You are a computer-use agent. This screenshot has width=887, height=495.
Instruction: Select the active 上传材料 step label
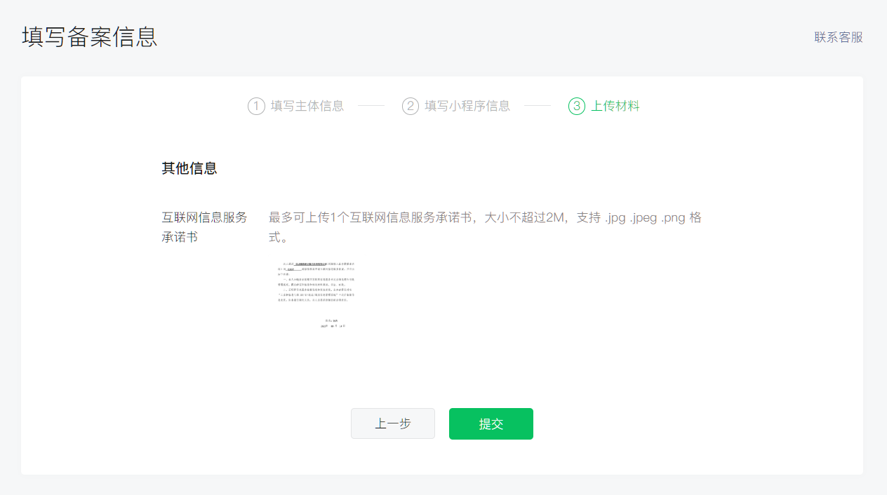(x=615, y=107)
